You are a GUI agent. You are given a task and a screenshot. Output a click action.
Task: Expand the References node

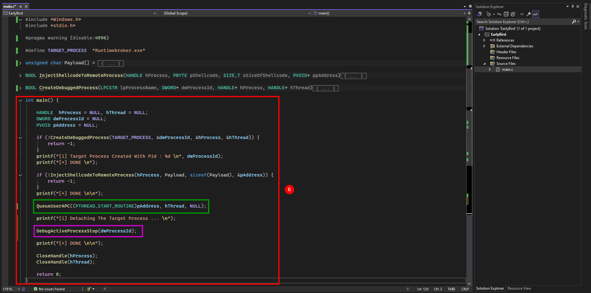point(484,40)
